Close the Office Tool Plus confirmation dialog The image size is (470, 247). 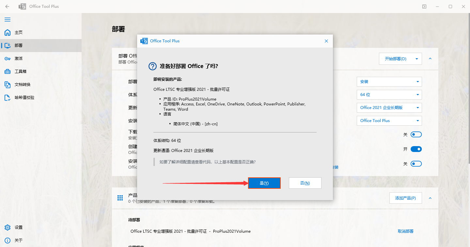326,41
